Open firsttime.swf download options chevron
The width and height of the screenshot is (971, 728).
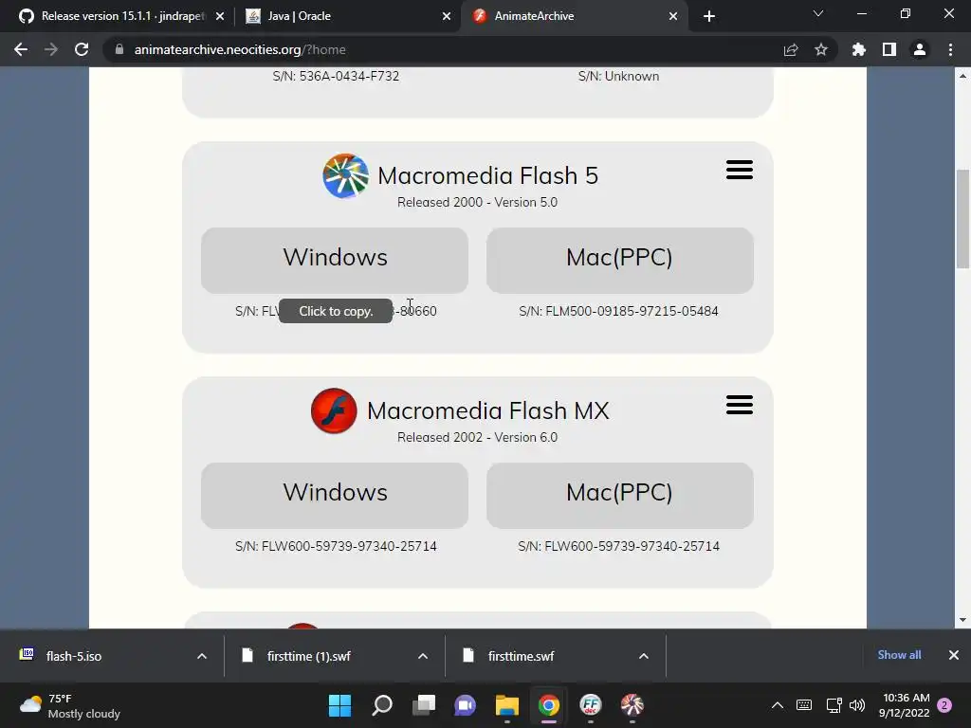[x=644, y=656]
